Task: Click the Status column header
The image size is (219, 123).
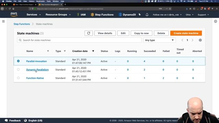Action: [x=104, y=51]
